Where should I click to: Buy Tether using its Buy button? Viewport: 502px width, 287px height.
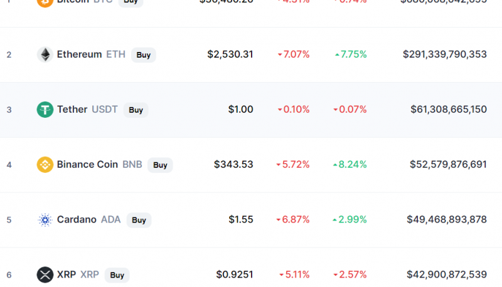pyautogui.click(x=136, y=110)
